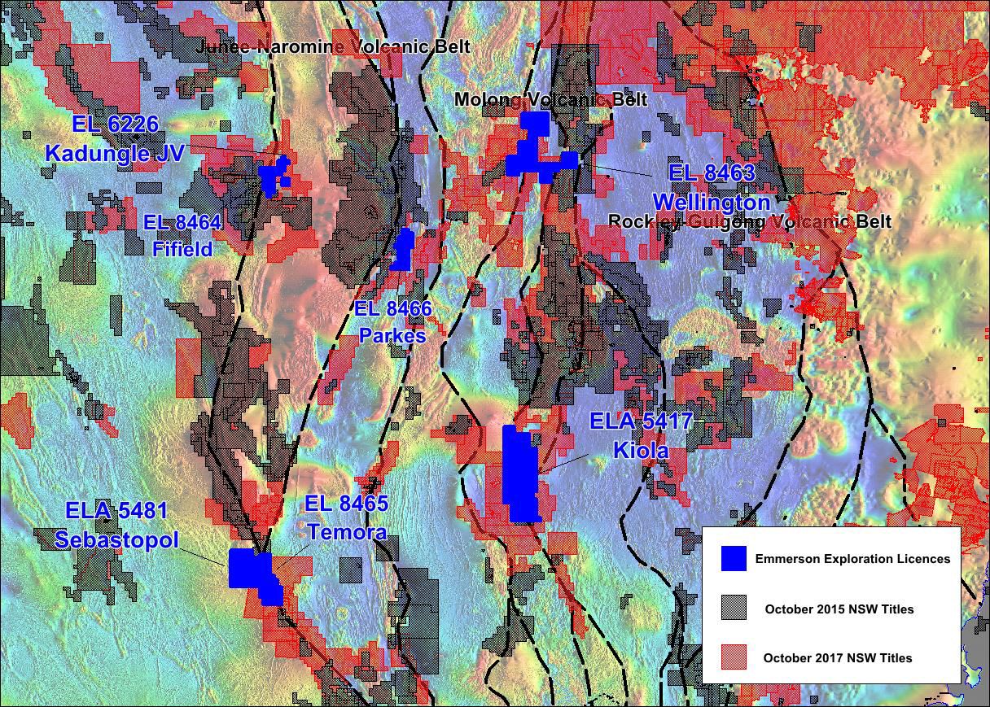This screenshot has height=707, width=990.
Task: Click the EL 8465 Temora label
Action: (x=347, y=517)
